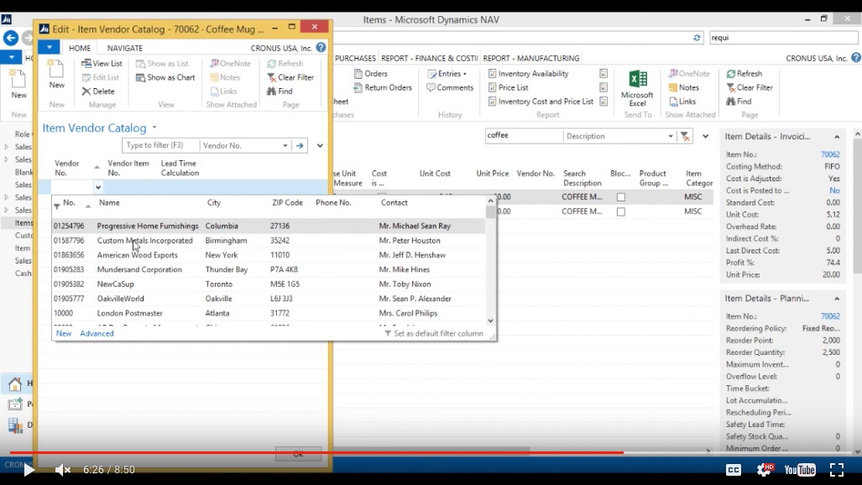Click the New link in vendor lookup
The image size is (862, 485).
click(64, 334)
